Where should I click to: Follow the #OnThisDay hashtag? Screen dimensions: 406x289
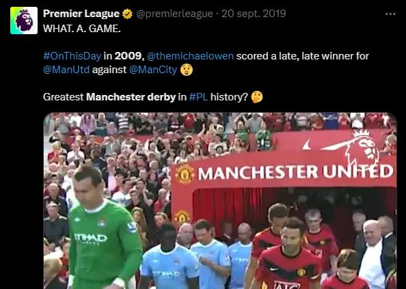point(72,56)
